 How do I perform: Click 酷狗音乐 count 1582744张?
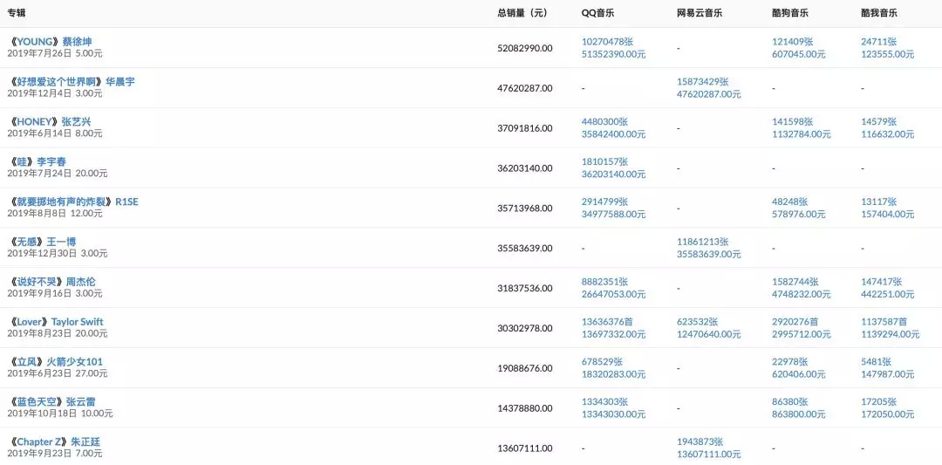(795, 282)
